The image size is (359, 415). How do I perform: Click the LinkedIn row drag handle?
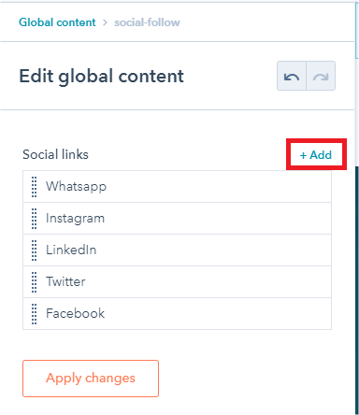click(35, 250)
